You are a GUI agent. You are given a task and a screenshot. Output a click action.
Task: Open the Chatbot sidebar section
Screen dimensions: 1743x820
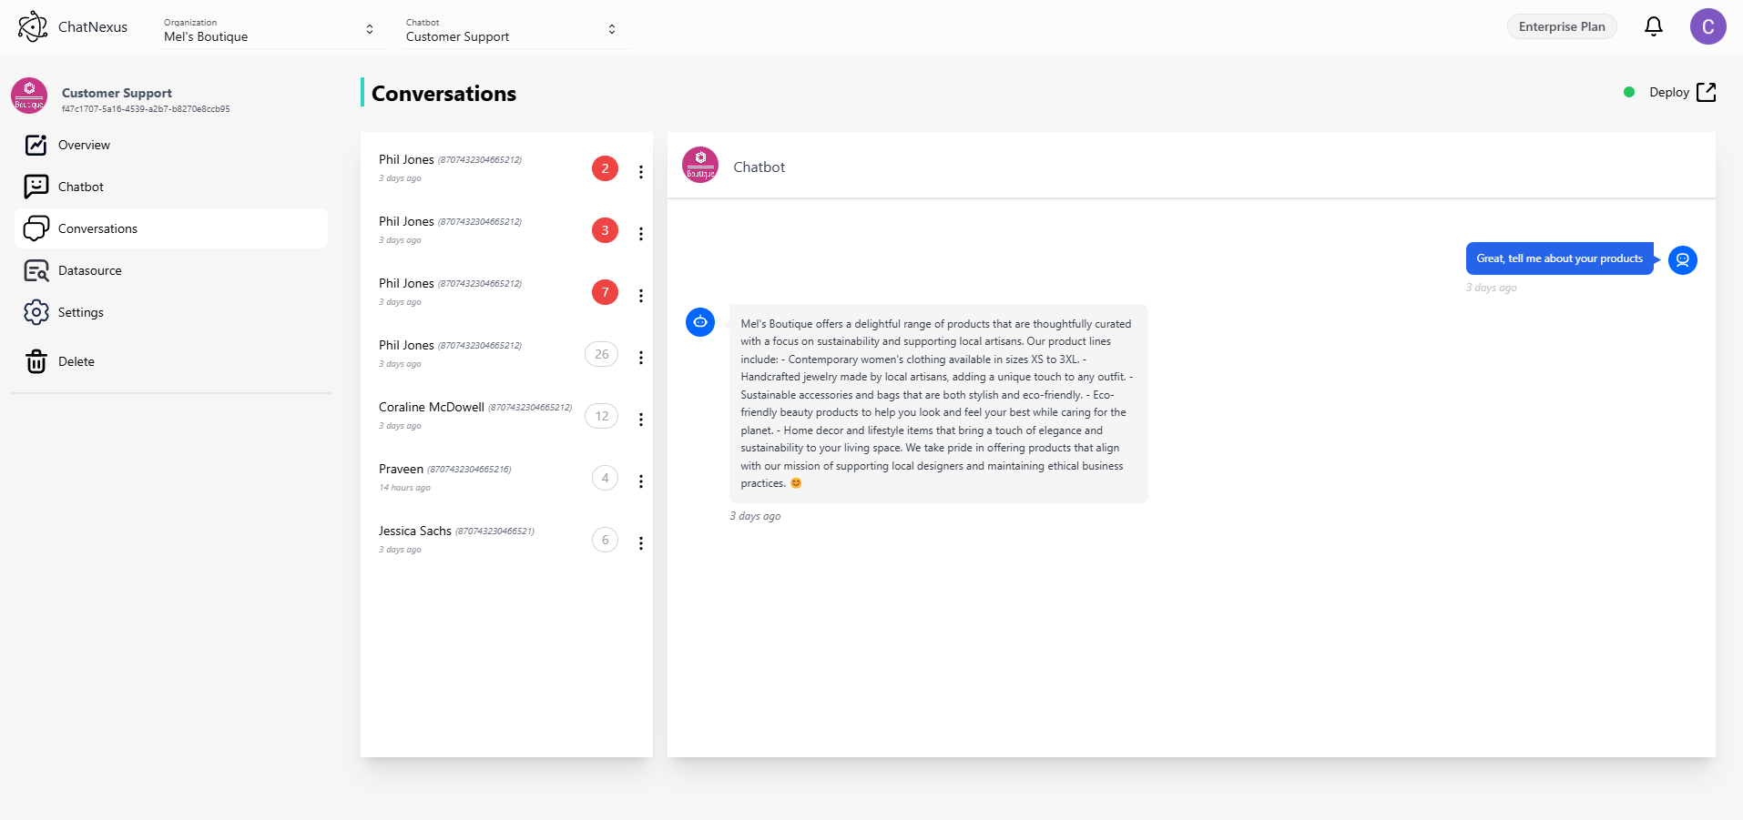coord(171,187)
